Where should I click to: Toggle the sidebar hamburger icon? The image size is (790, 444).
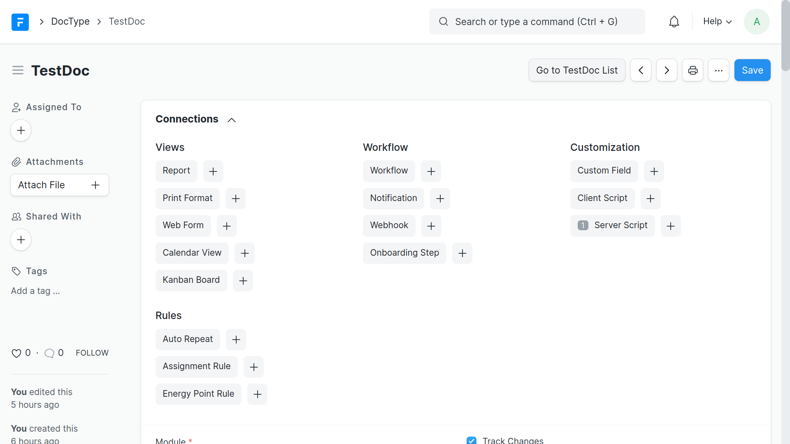click(x=18, y=70)
